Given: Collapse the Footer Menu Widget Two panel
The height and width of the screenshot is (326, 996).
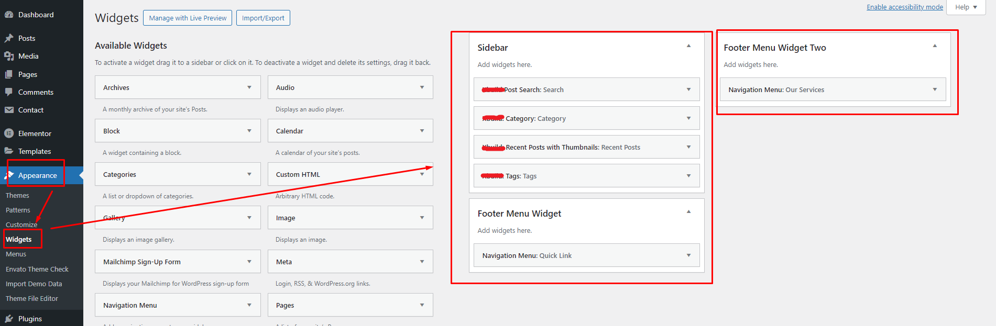Looking at the screenshot, I should coord(935,46).
